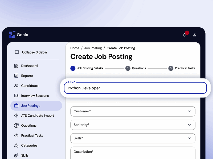Open the notification bell with red badge

pos(185,35)
